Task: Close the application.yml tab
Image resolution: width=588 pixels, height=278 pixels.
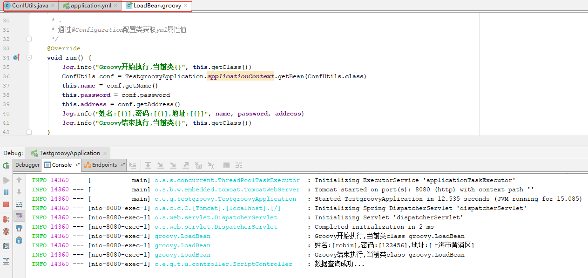Action: (x=116, y=6)
